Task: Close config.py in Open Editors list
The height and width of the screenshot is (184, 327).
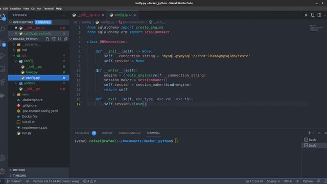Action: point(16,33)
